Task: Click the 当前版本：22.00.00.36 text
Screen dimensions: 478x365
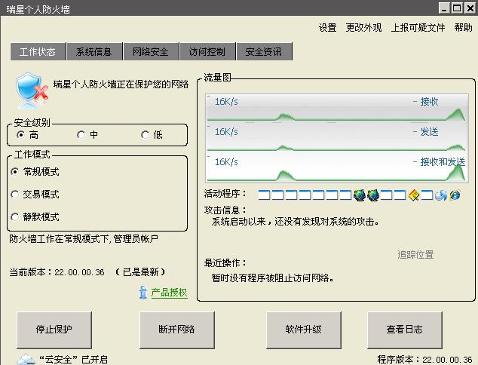Action: click(57, 272)
